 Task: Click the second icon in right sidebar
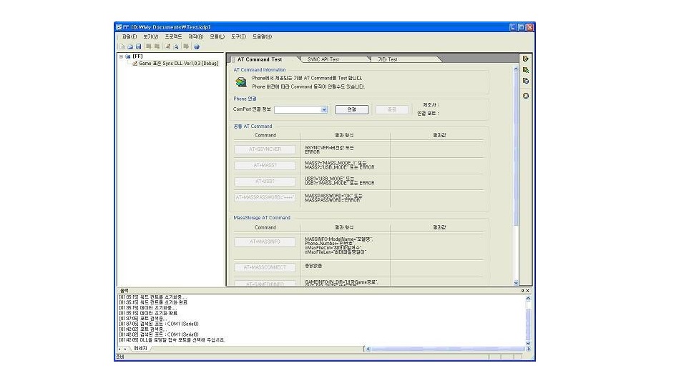pyautogui.click(x=526, y=70)
